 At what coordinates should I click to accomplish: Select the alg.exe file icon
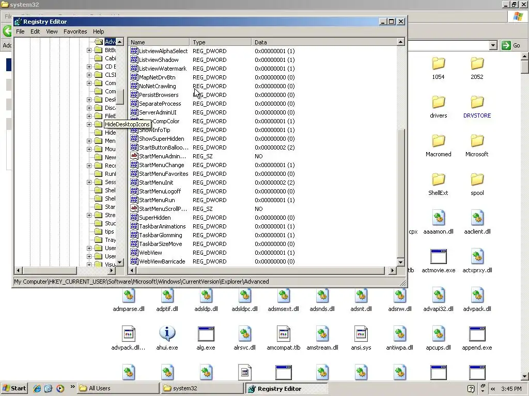click(206, 334)
